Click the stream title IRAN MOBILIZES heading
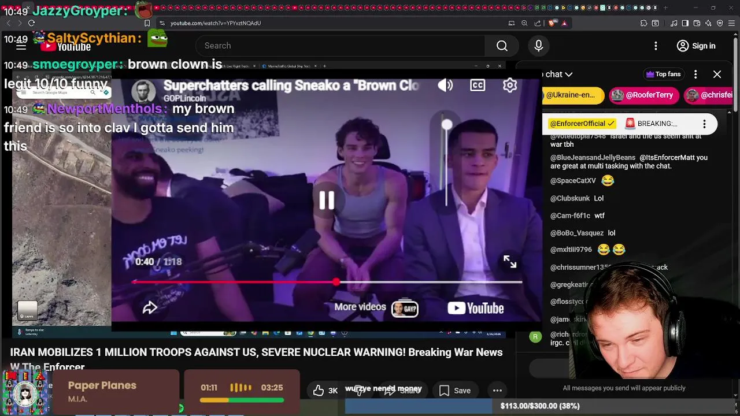 click(x=256, y=359)
